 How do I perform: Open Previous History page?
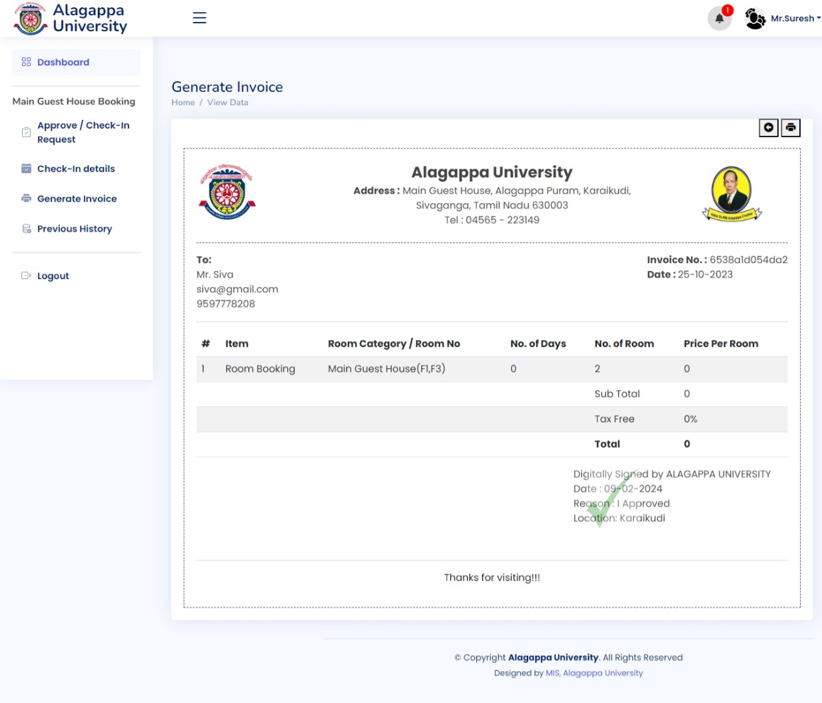pyautogui.click(x=77, y=229)
